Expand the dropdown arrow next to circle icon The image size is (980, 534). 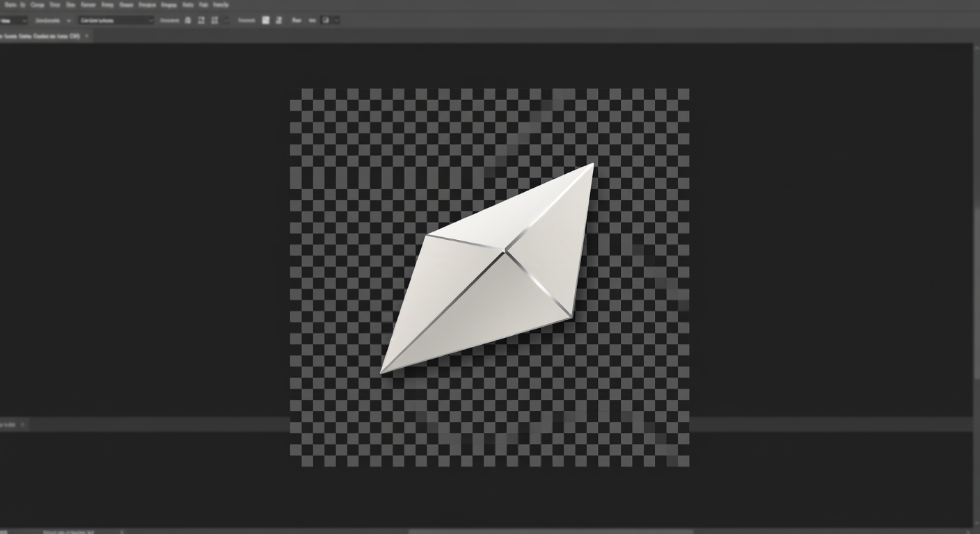point(336,21)
